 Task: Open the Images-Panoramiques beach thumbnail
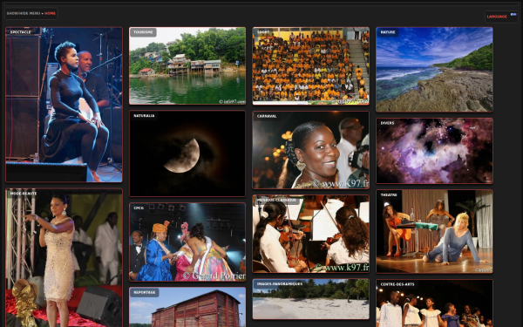coord(311,299)
